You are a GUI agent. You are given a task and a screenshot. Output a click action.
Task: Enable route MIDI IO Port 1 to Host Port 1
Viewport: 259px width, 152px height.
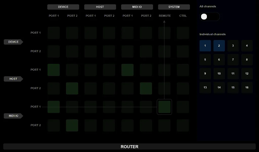click(x=91, y=107)
